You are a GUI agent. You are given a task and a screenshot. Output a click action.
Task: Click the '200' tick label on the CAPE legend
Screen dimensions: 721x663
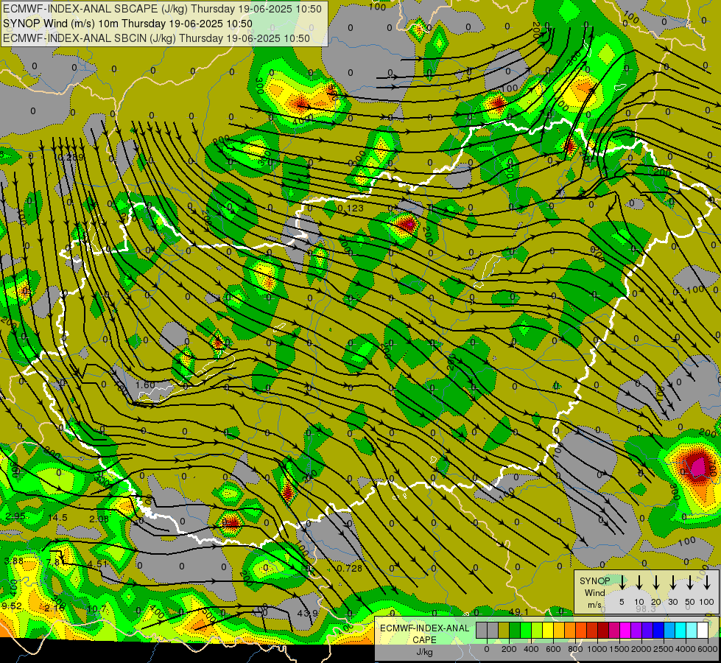[x=509, y=649]
